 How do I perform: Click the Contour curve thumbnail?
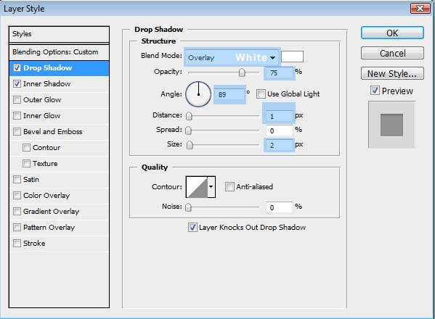click(197, 187)
